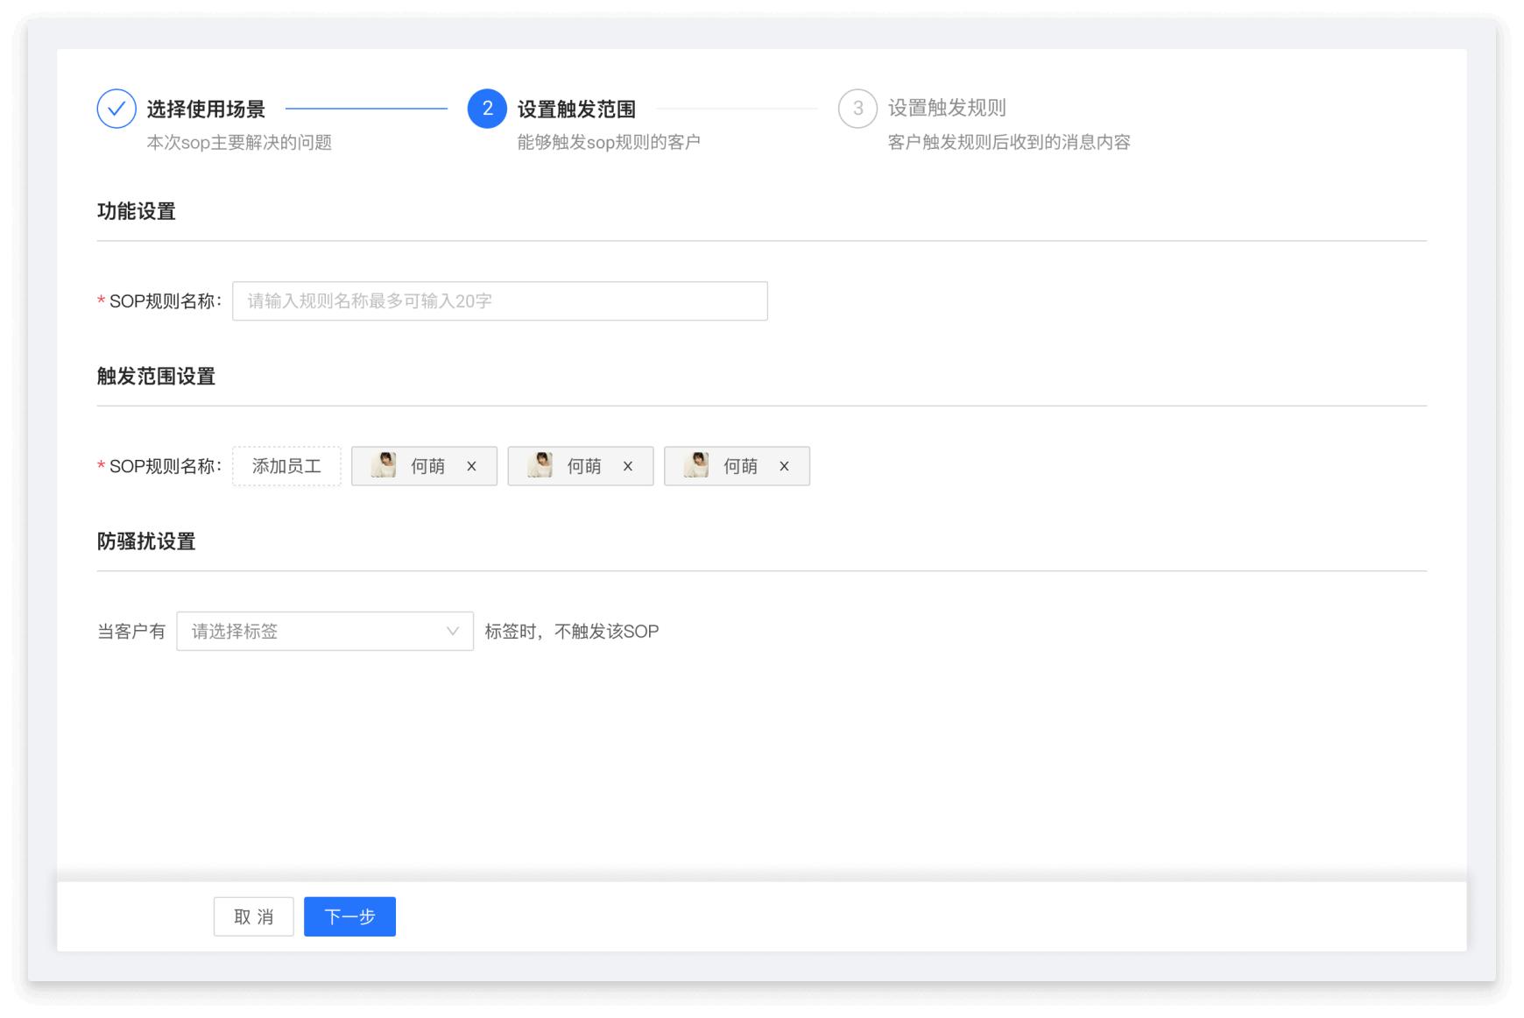Click the blue step 2 circle indicator

click(487, 109)
